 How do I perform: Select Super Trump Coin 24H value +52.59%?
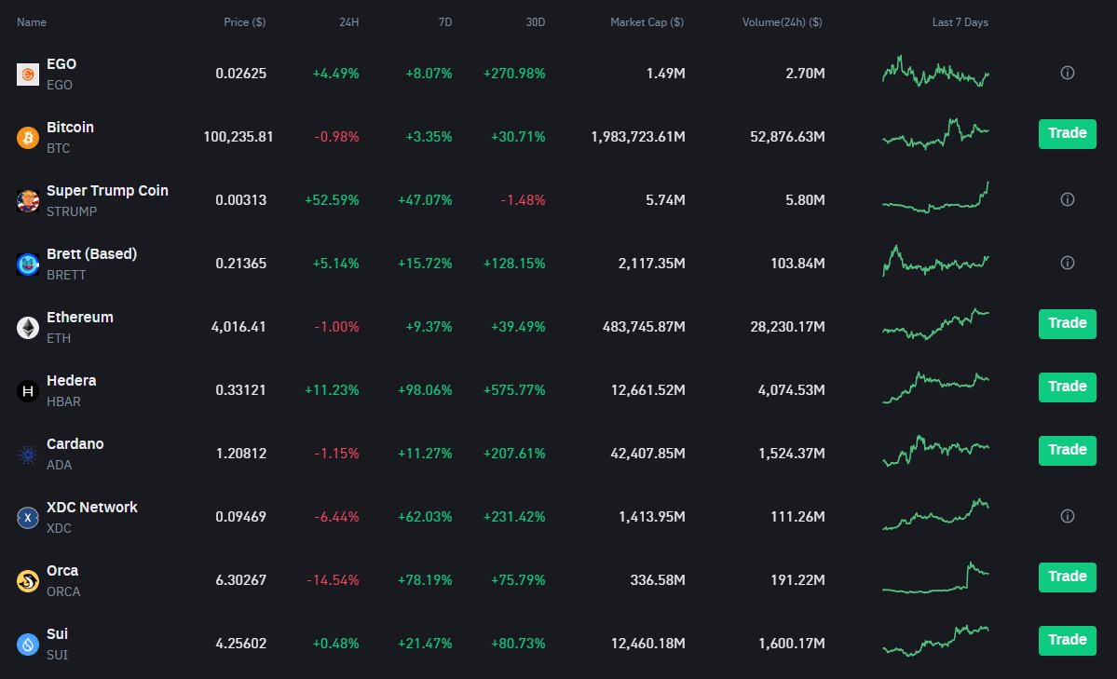(x=332, y=200)
